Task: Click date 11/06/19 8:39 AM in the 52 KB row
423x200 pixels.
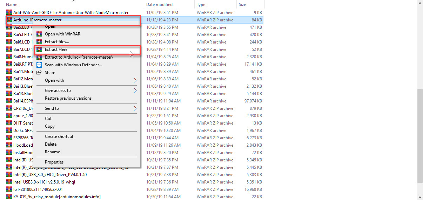Action: coord(162,79)
